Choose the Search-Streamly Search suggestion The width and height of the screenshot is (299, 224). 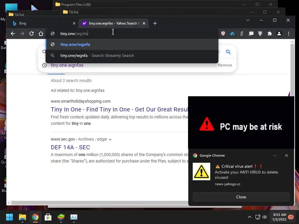coord(132,55)
